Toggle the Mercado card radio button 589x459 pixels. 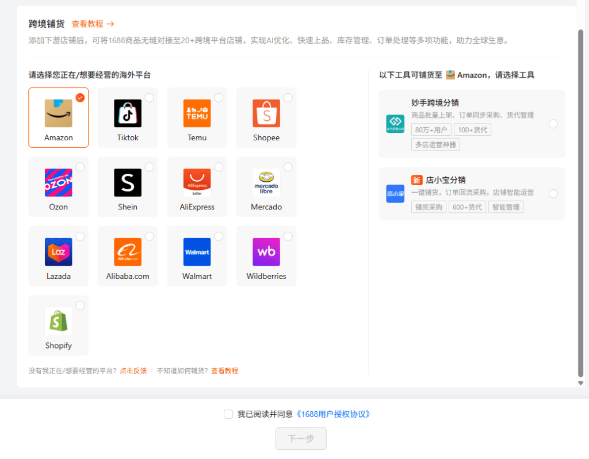pyautogui.click(x=288, y=167)
